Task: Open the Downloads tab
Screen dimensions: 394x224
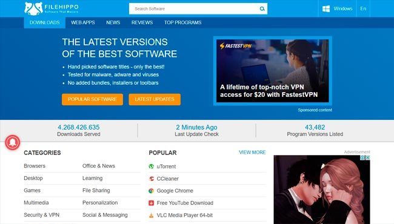Action: pos(45,22)
